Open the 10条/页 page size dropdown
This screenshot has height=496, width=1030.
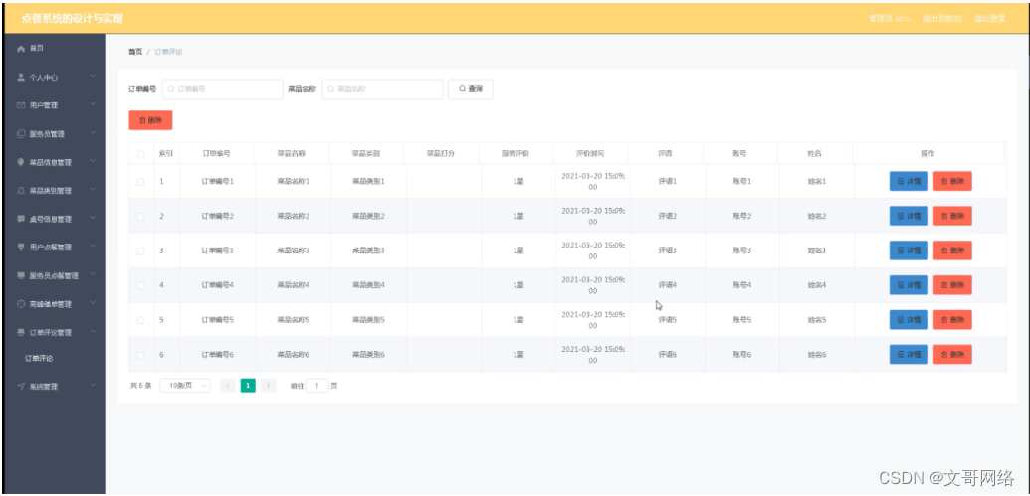point(185,386)
